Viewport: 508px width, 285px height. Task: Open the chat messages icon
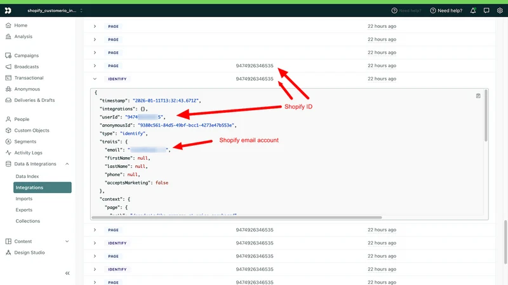(486, 11)
